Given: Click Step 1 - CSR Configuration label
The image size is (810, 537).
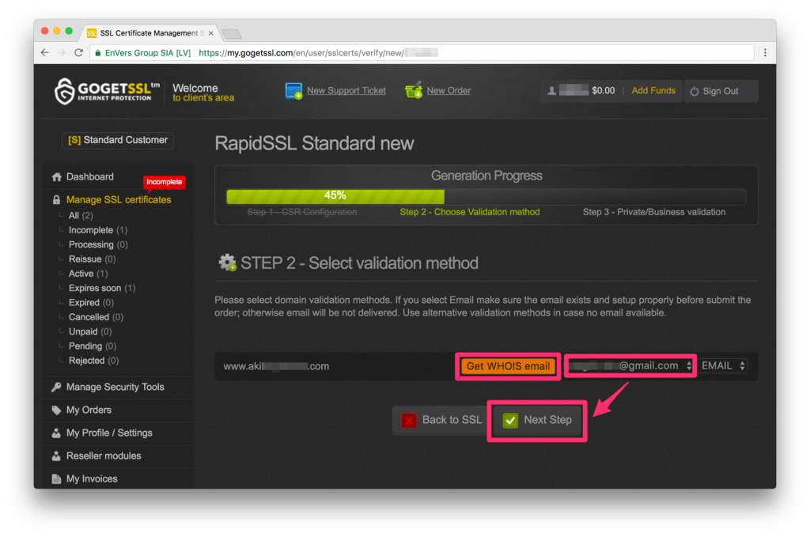Looking at the screenshot, I should pyautogui.click(x=301, y=212).
